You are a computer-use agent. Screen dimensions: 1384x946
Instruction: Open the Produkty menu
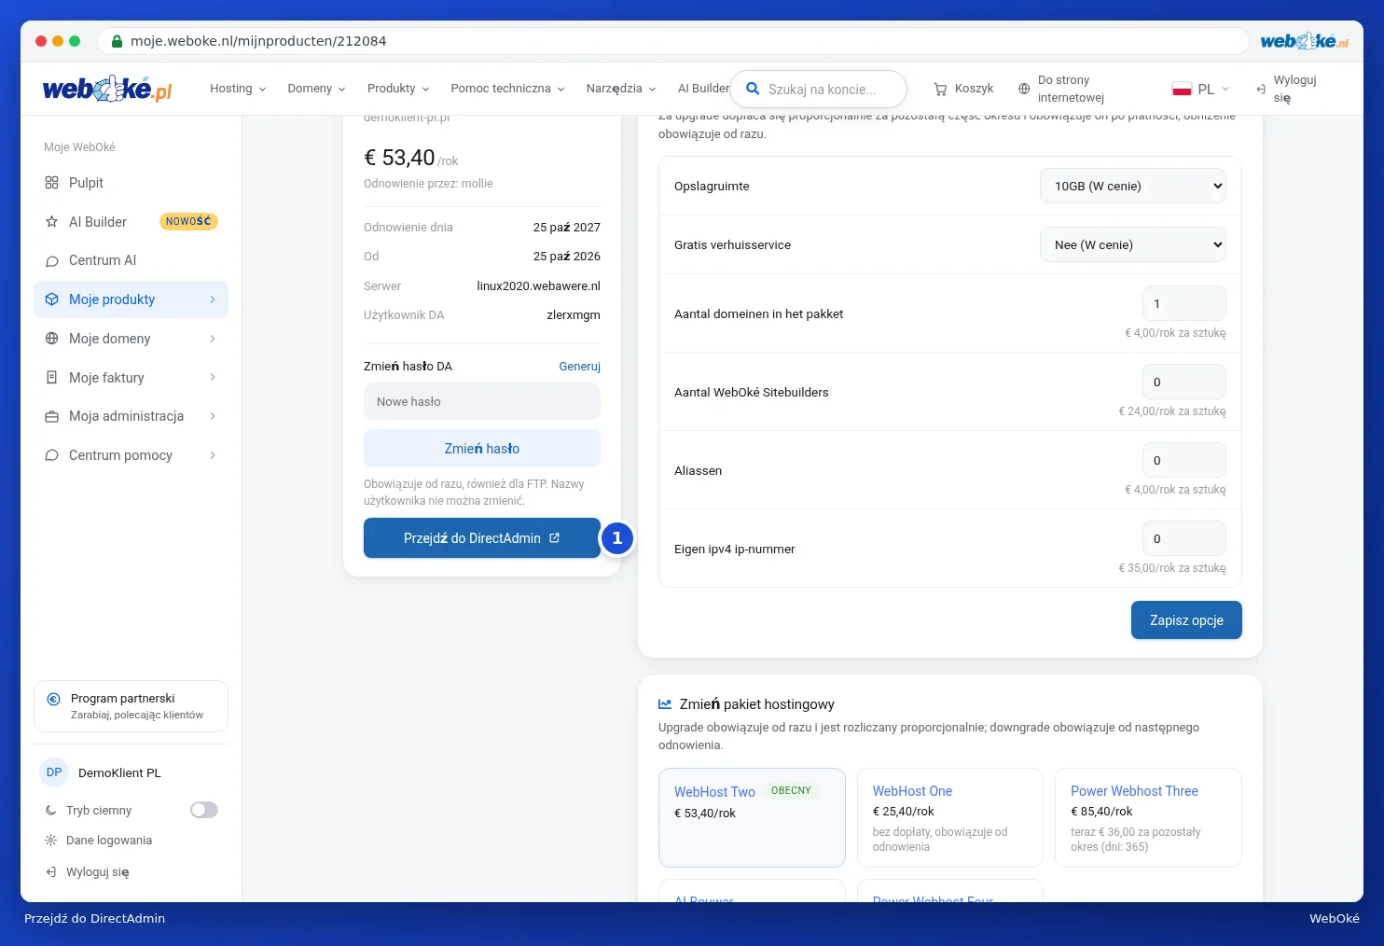(398, 89)
